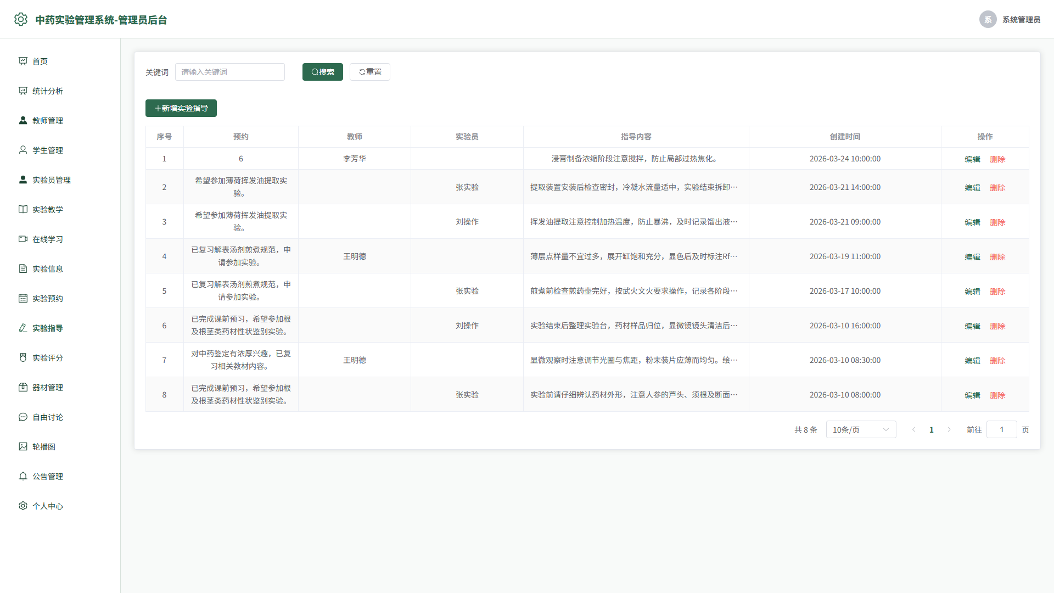
Task: Edit row created 2026-03-19 11:00:00
Action: tap(972, 257)
